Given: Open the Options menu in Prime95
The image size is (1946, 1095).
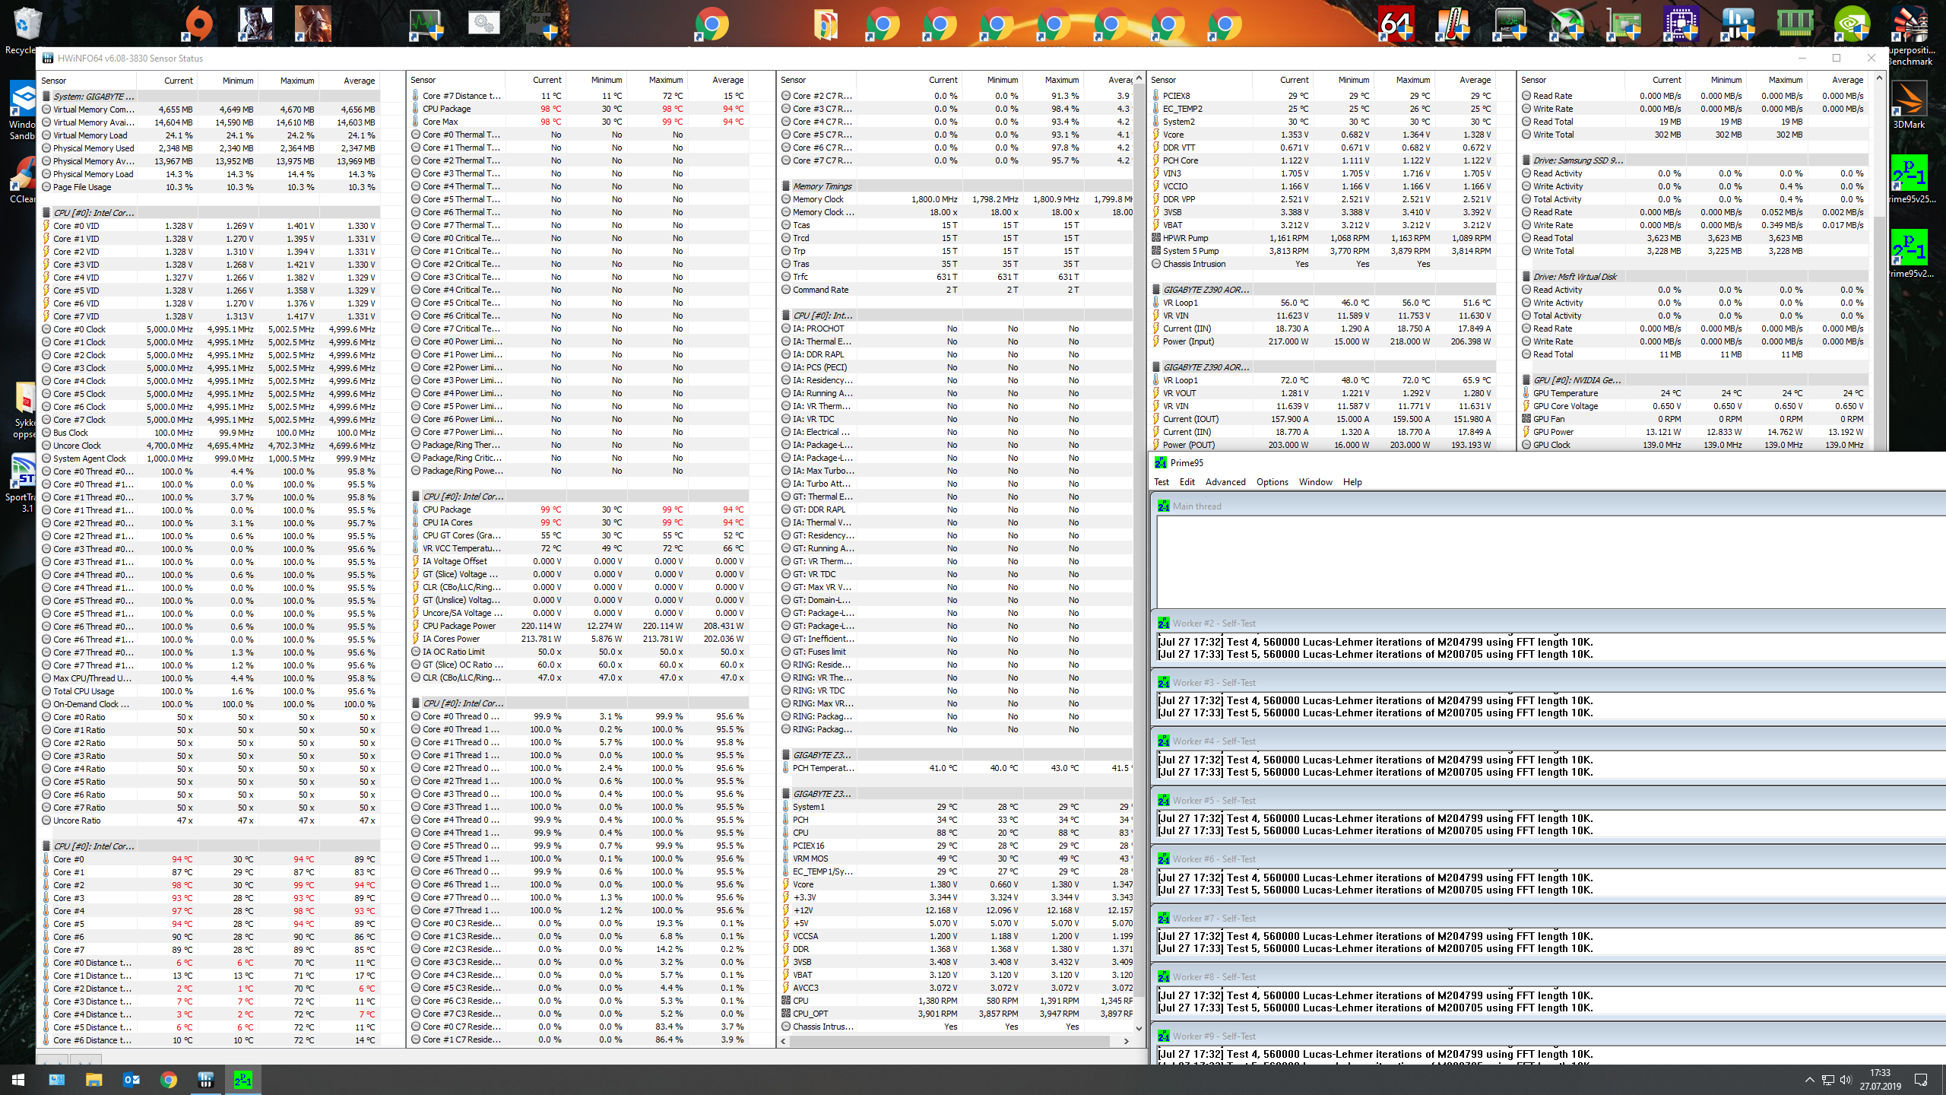Looking at the screenshot, I should [1272, 482].
